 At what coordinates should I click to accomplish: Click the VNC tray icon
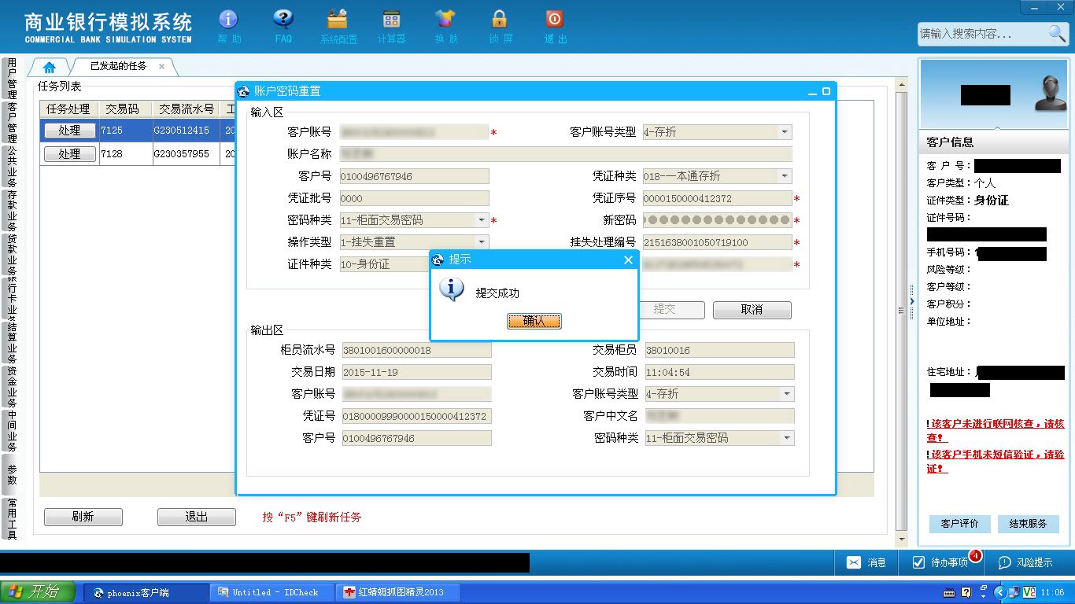[x=1029, y=592]
